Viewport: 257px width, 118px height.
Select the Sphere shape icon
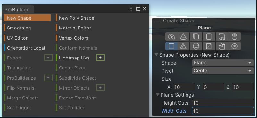click(x=196, y=46)
